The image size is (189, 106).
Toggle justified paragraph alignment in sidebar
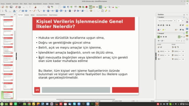[166, 37]
